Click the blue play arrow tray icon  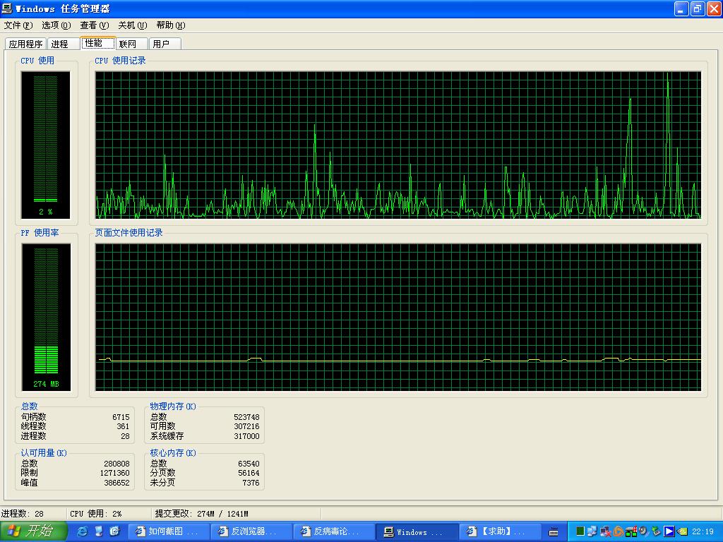coord(669,531)
